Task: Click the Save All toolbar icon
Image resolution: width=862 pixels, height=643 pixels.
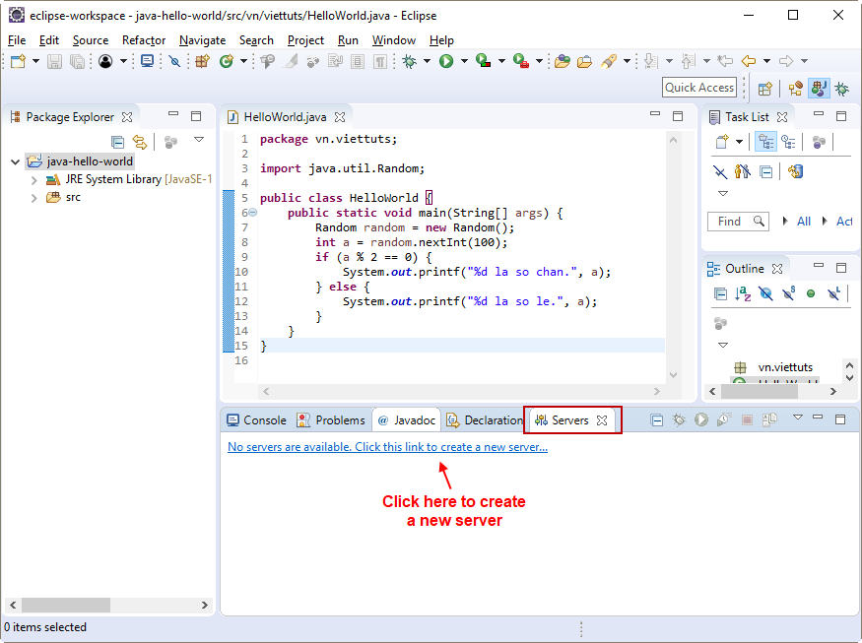Action: 78,61
